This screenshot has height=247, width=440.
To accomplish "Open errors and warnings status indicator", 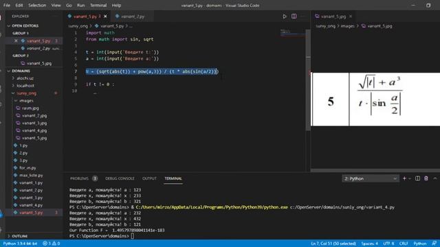I will tap(52, 244).
